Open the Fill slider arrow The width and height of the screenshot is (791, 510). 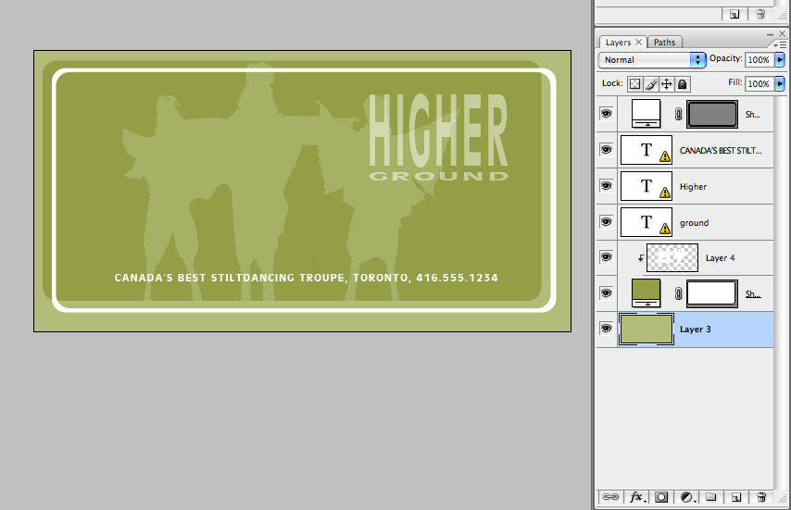point(780,83)
